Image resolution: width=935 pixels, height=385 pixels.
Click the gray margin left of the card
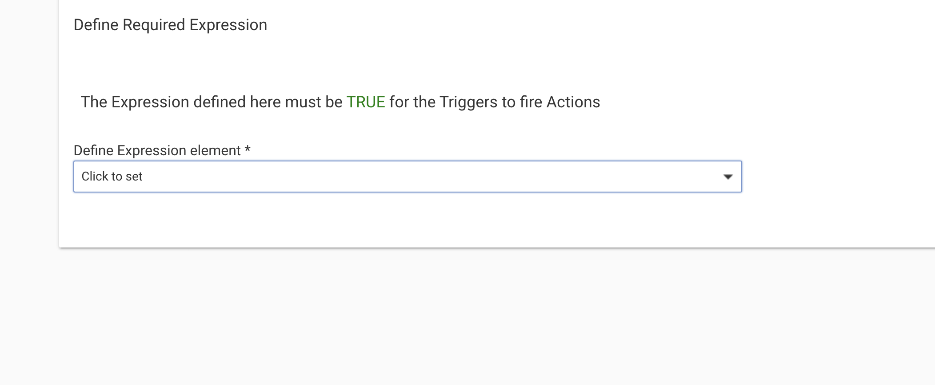(x=29, y=177)
